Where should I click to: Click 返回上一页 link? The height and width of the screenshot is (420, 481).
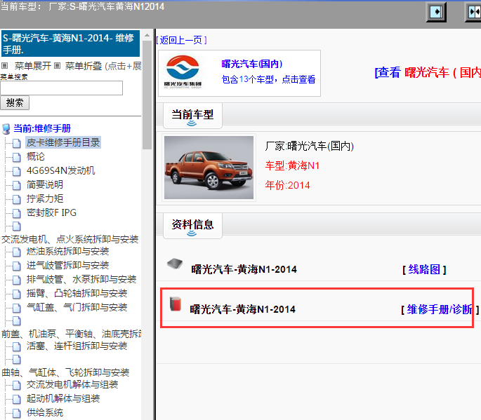pyautogui.click(x=181, y=40)
